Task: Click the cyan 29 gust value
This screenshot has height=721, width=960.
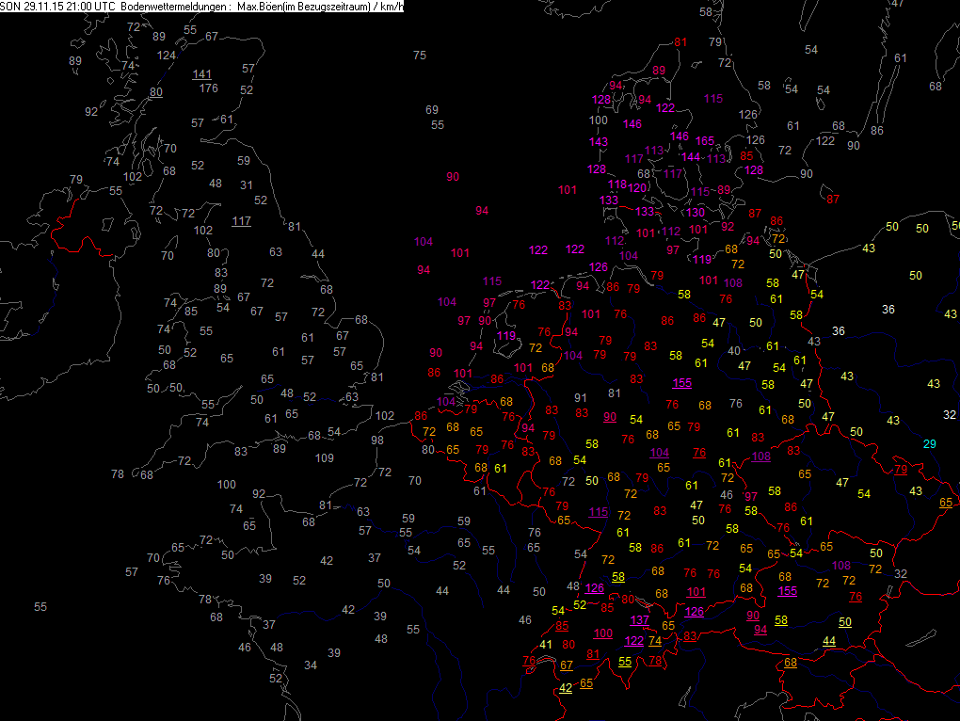Action: [930, 443]
